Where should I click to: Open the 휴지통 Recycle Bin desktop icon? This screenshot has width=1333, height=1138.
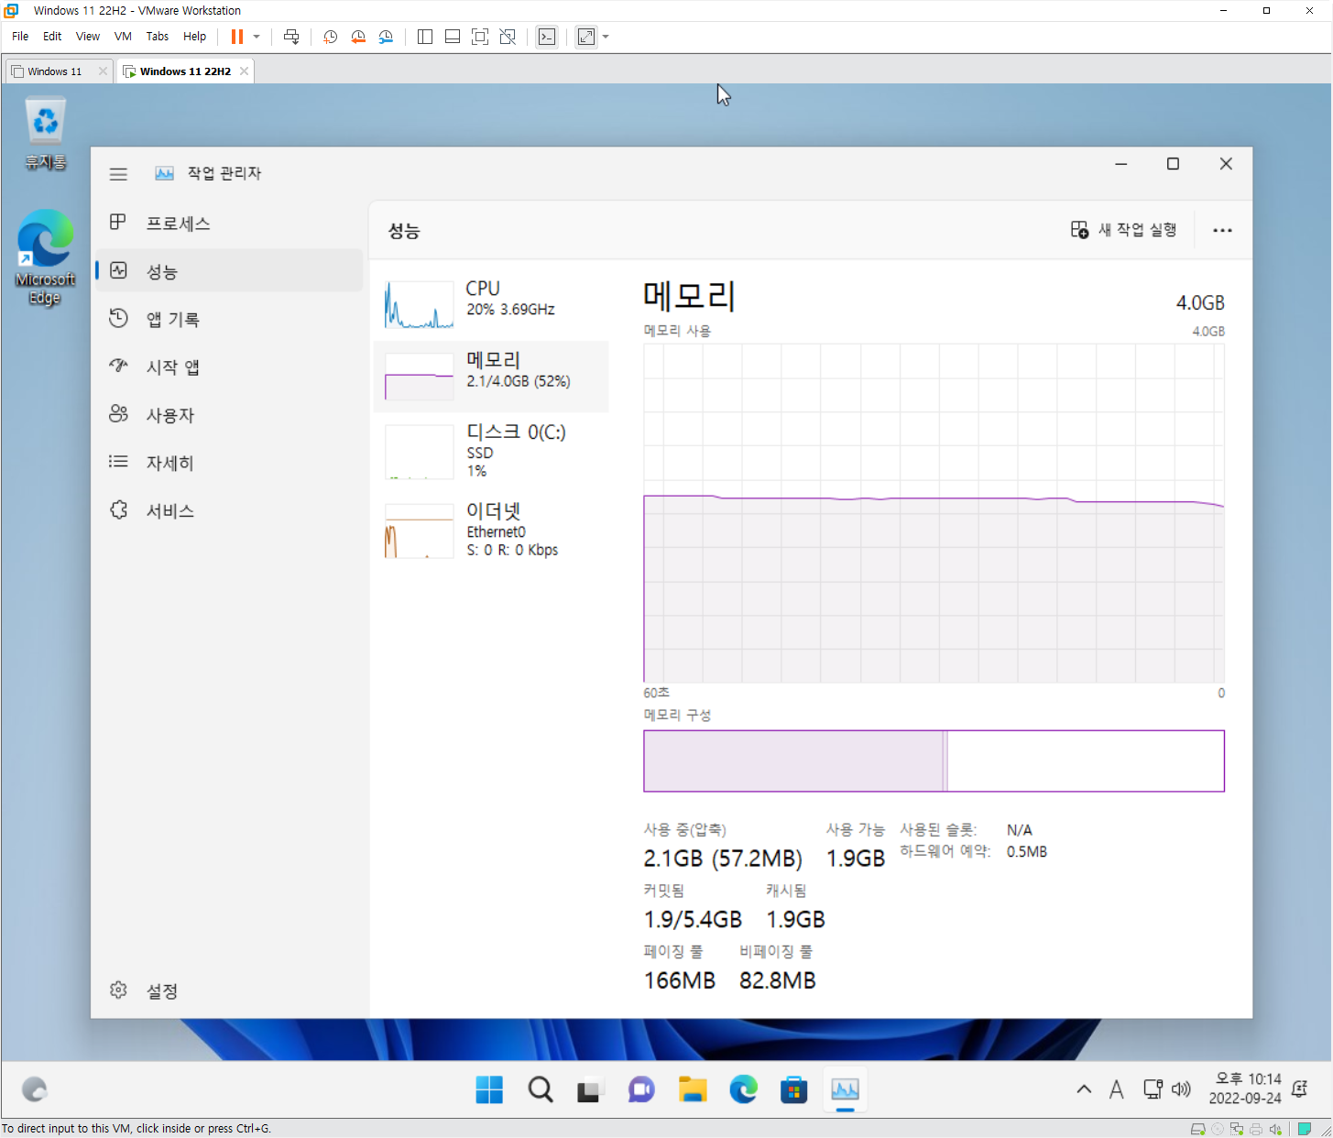pyautogui.click(x=46, y=134)
